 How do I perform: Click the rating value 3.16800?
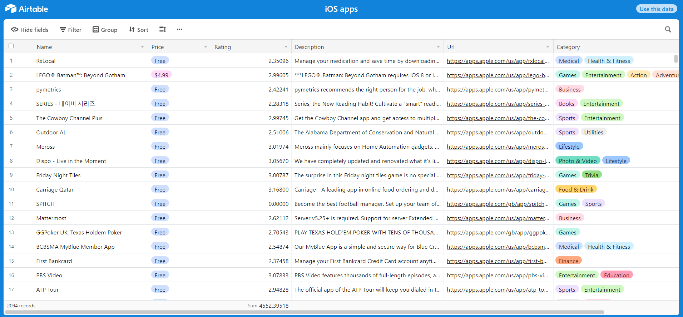(x=278, y=189)
